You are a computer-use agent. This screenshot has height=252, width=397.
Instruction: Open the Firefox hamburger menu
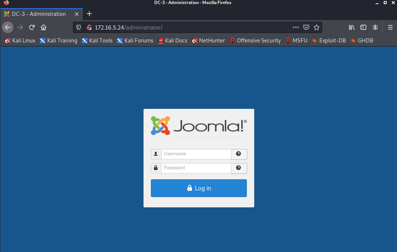390,27
